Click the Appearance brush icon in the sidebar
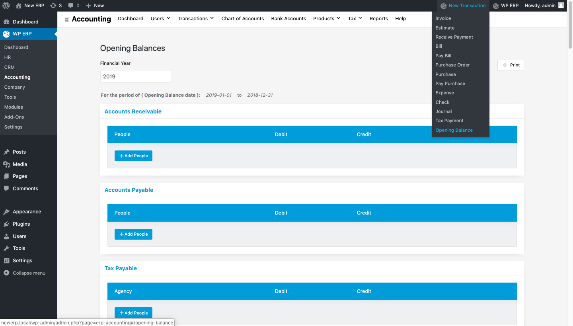 [x=7, y=211]
